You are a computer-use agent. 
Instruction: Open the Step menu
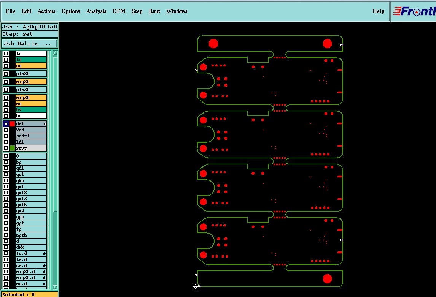point(137,11)
